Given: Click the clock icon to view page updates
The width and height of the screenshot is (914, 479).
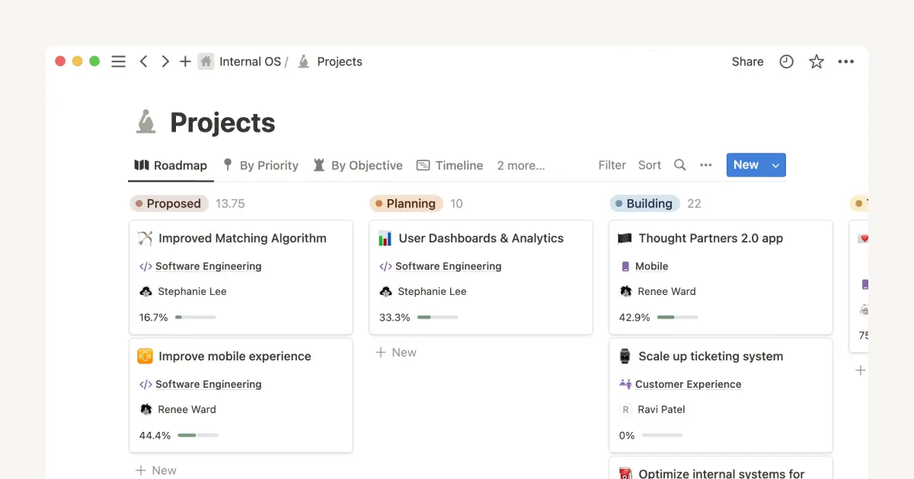Looking at the screenshot, I should pos(786,62).
